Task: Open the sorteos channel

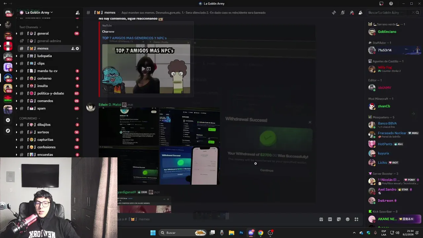Action: 49,132
